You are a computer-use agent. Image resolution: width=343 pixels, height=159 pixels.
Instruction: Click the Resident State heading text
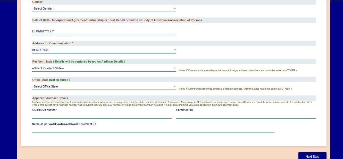click(x=79, y=62)
